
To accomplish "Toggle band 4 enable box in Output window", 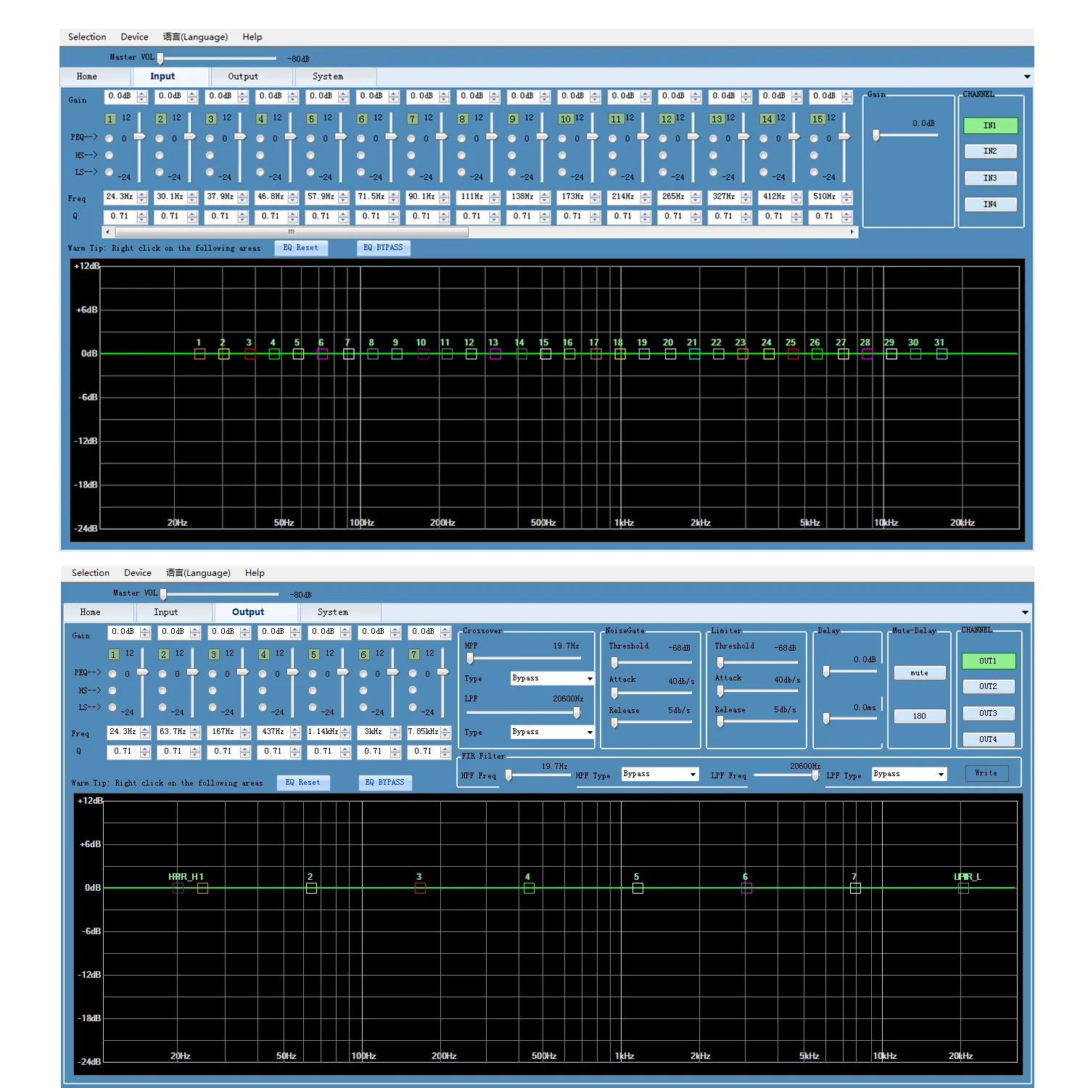I will point(264,654).
